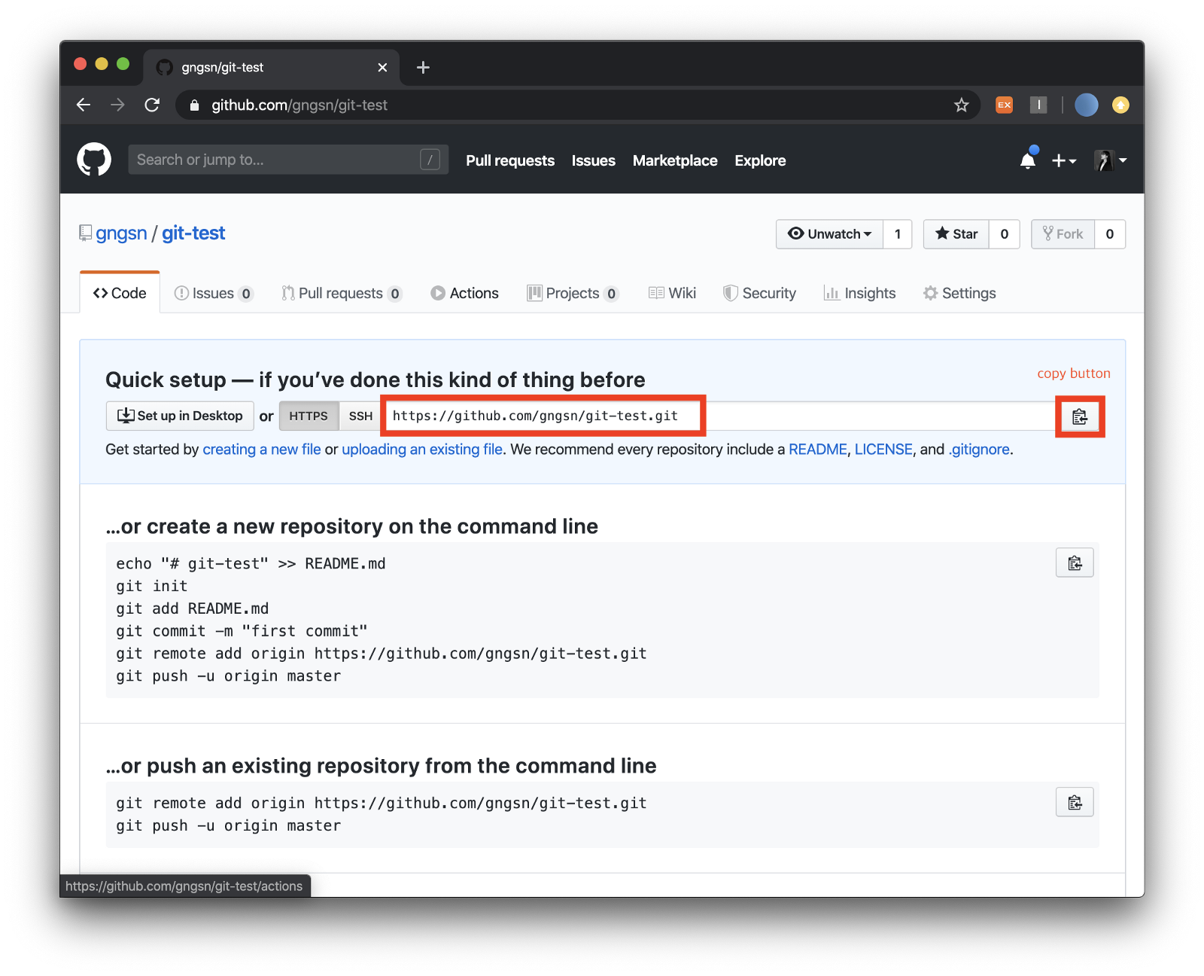Click the browser address bar URL
The image size is (1204, 976).
pos(299,105)
